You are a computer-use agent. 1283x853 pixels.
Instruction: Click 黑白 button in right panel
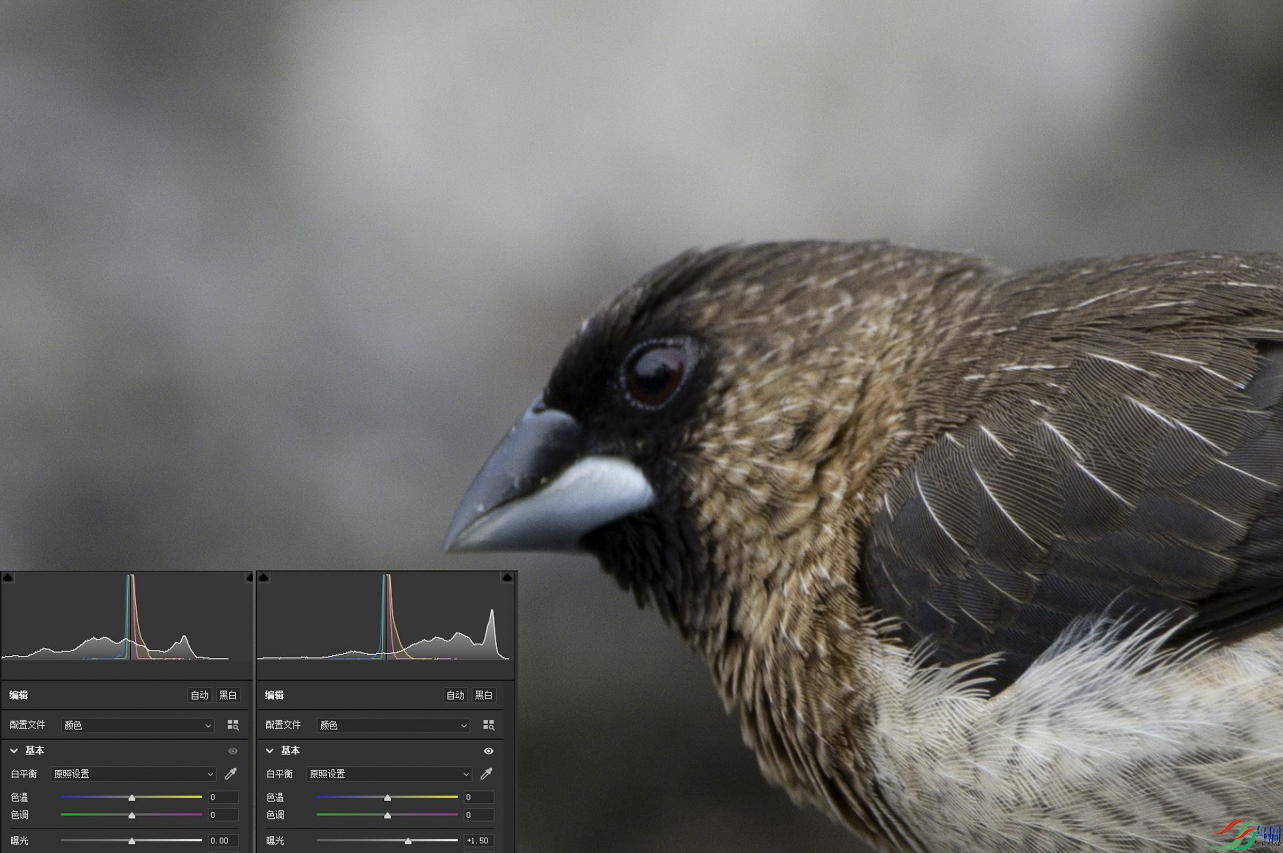point(483,695)
